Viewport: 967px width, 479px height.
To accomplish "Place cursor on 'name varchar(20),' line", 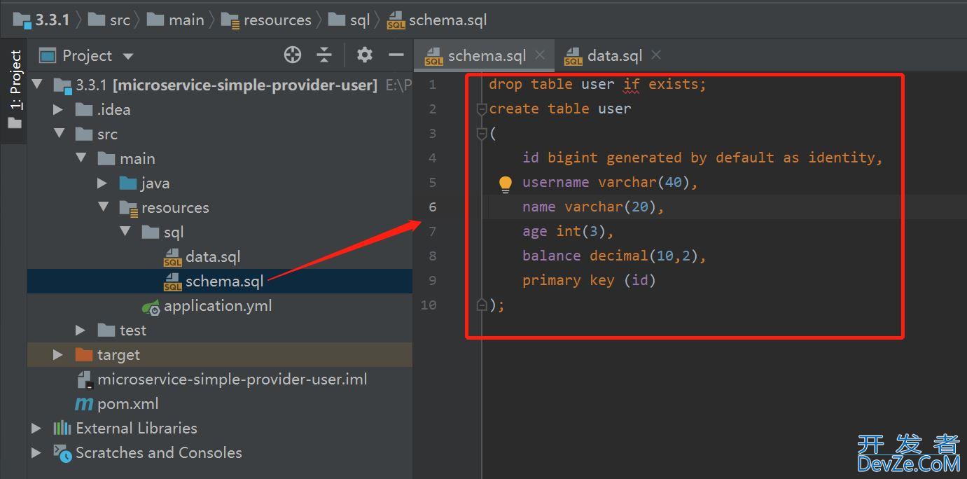I will pyautogui.click(x=593, y=207).
